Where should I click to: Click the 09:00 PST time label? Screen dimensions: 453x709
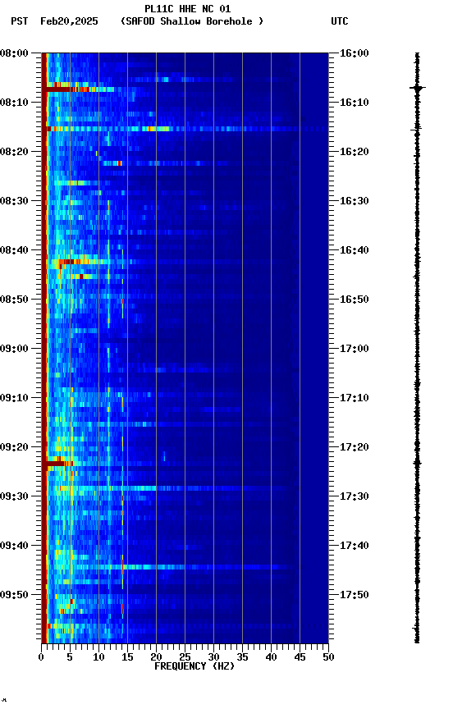14,349
